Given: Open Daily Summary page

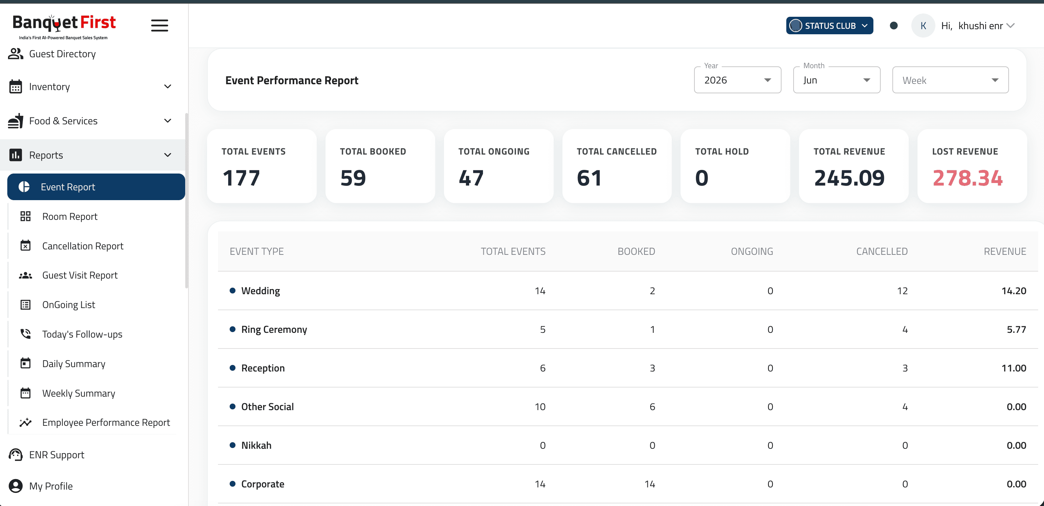Looking at the screenshot, I should (96, 363).
